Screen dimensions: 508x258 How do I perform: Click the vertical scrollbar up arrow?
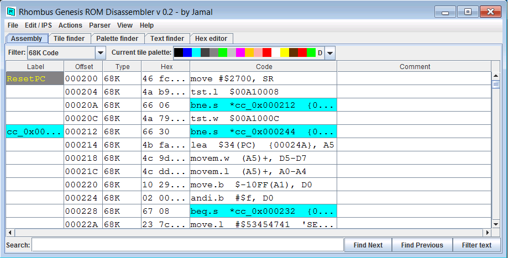click(x=496, y=76)
